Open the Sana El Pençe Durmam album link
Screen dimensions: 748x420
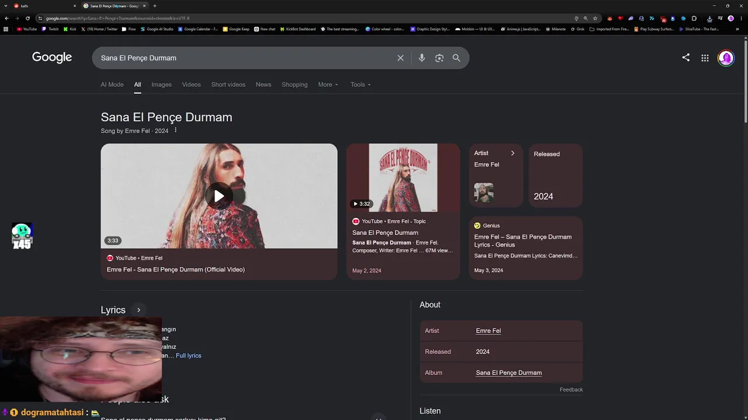(509, 373)
